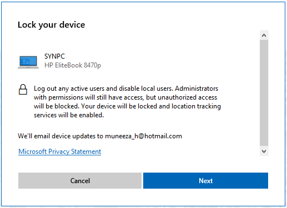Image resolution: width=287 pixels, height=208 pixels.
Task: Click the word "Administrators" in the description
Action: (197, 89)
